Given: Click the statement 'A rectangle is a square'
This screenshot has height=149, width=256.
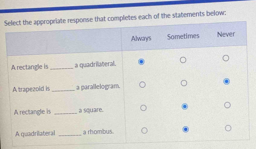Looking at the screenshot, I should [x=59, y=111].
